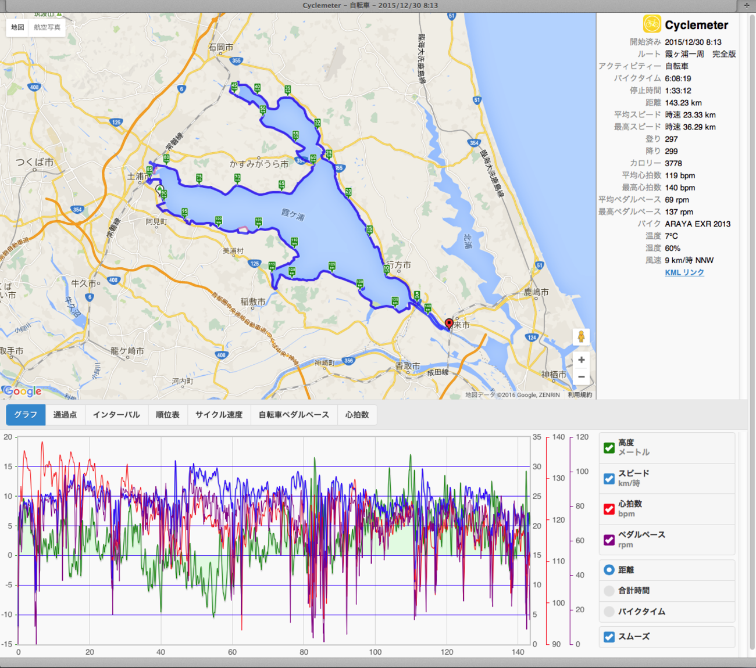Click the start date 2015/12/30 8:13
Viewport: 756px width, 668px height.
click(693, 42)
